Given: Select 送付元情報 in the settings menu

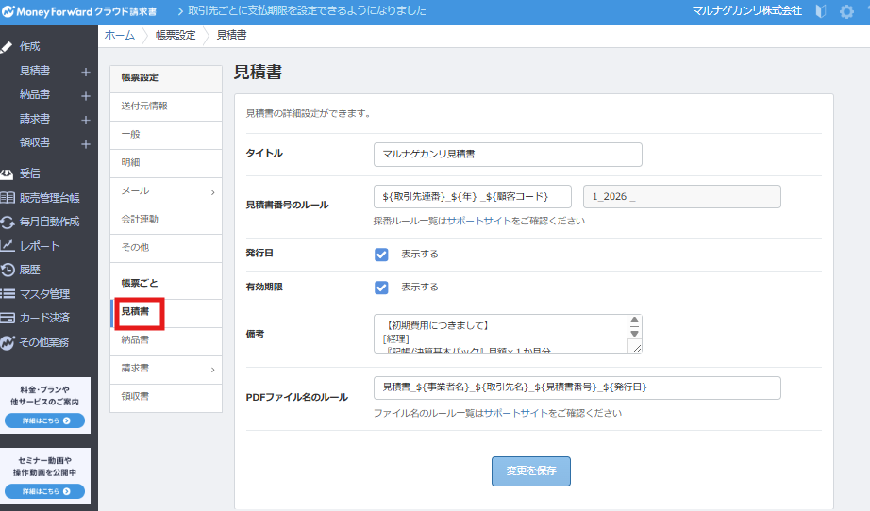Looking at the screenshot, I should point(144,107).
